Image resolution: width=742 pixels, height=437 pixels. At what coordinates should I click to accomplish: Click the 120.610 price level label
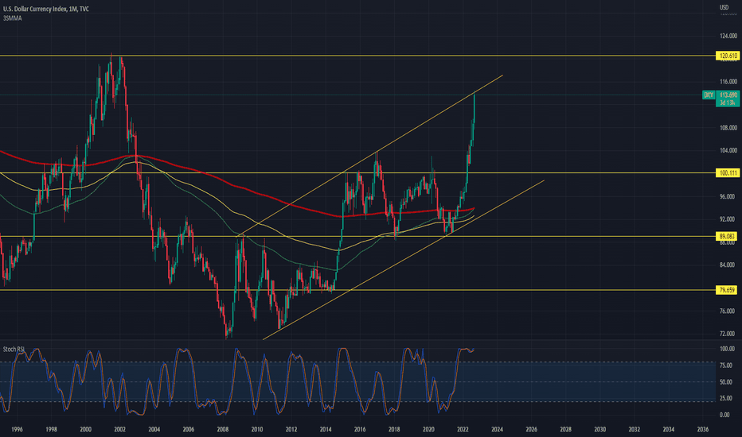(x=728, y=56)
